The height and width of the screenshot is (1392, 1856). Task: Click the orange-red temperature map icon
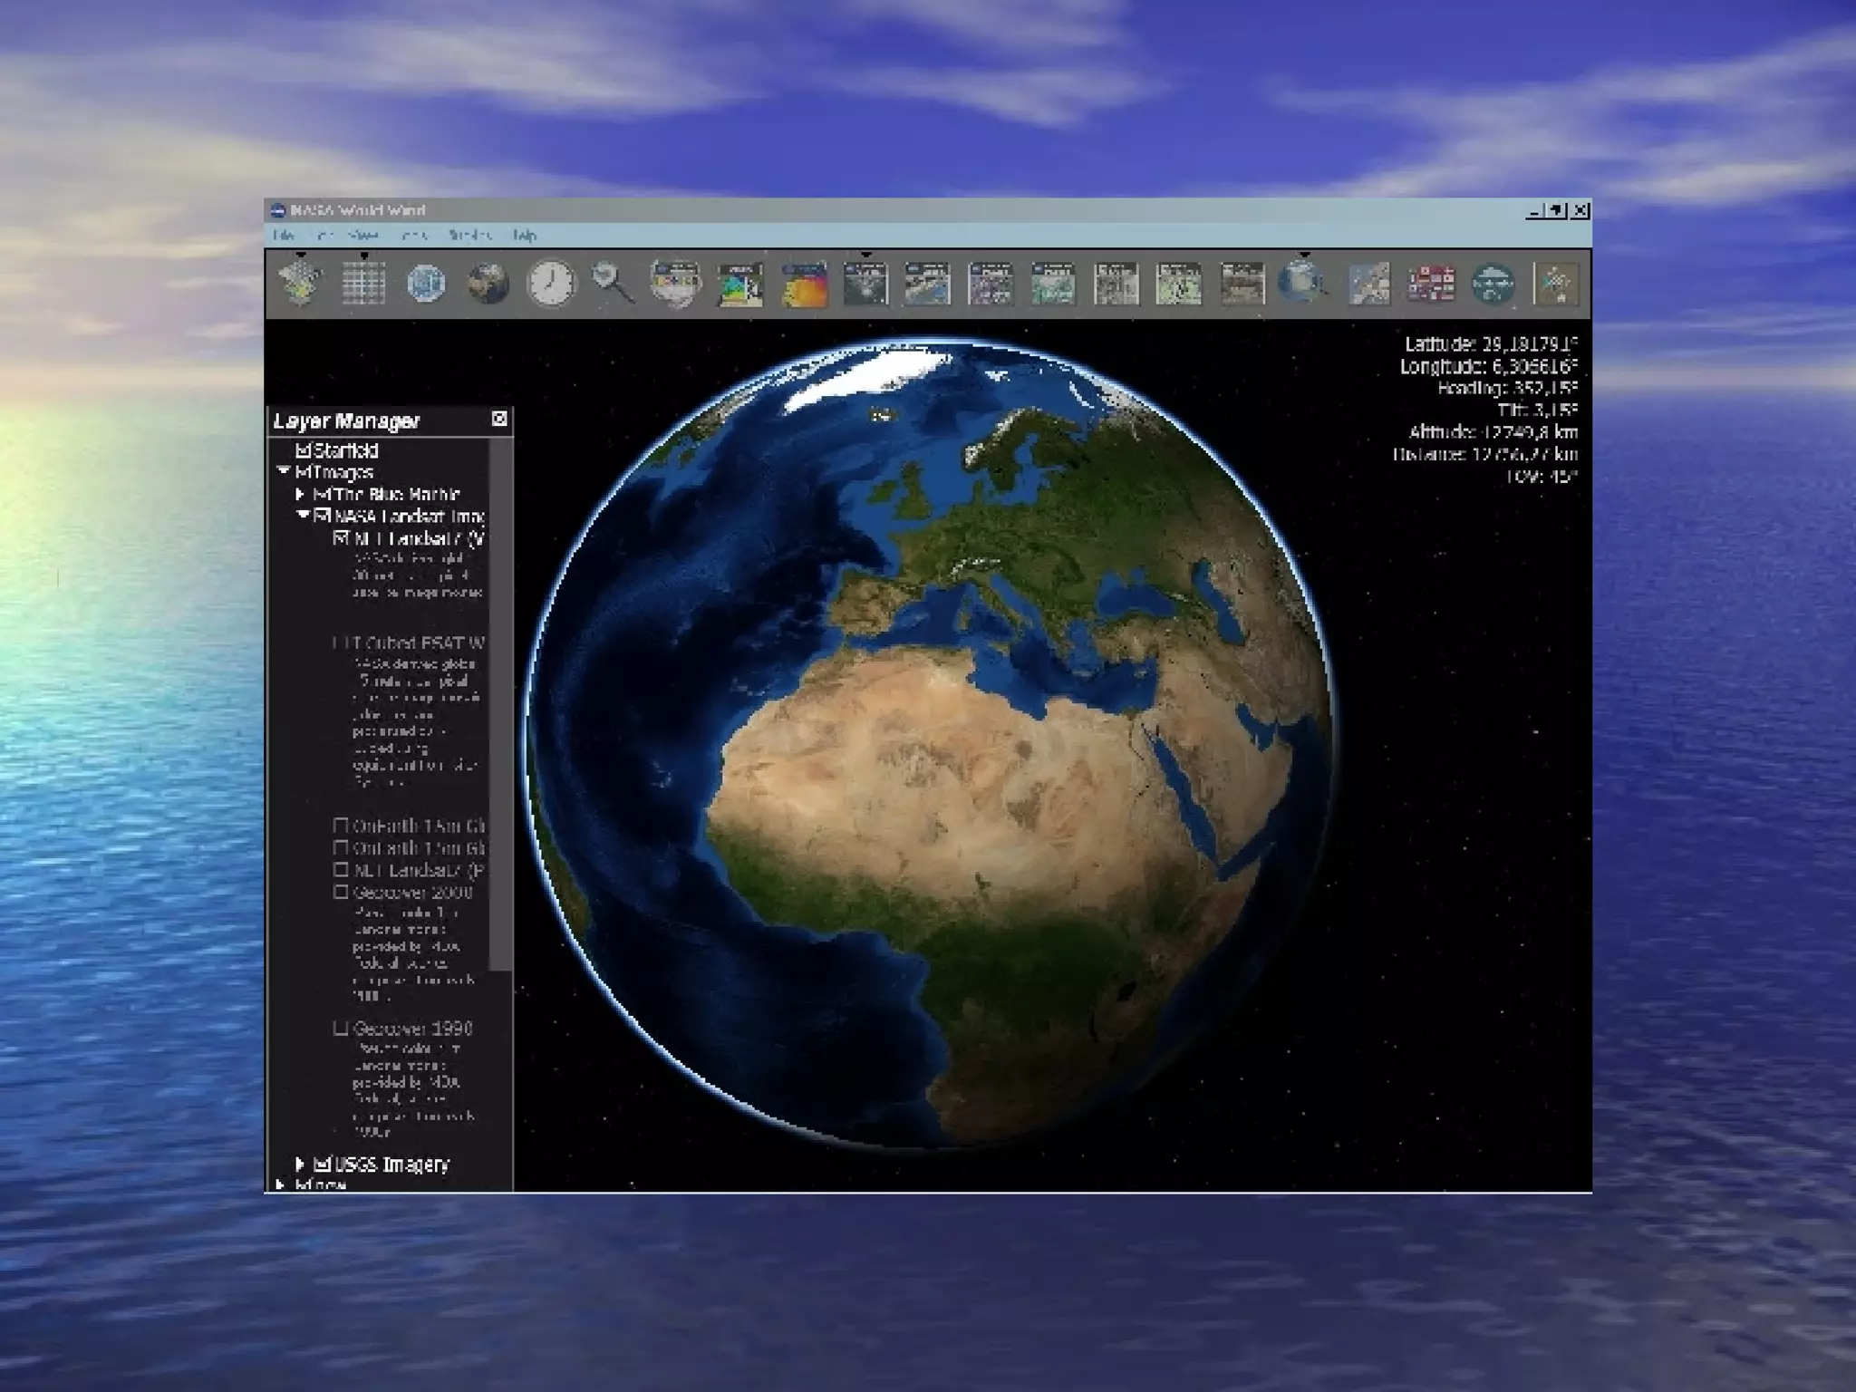(804, 284)
